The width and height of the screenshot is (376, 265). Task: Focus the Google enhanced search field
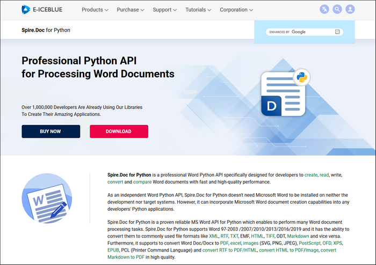(299, 32)
